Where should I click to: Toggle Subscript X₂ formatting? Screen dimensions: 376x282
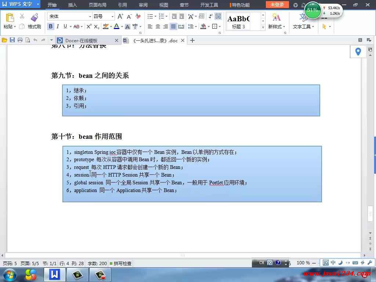[x=97, y=26]
